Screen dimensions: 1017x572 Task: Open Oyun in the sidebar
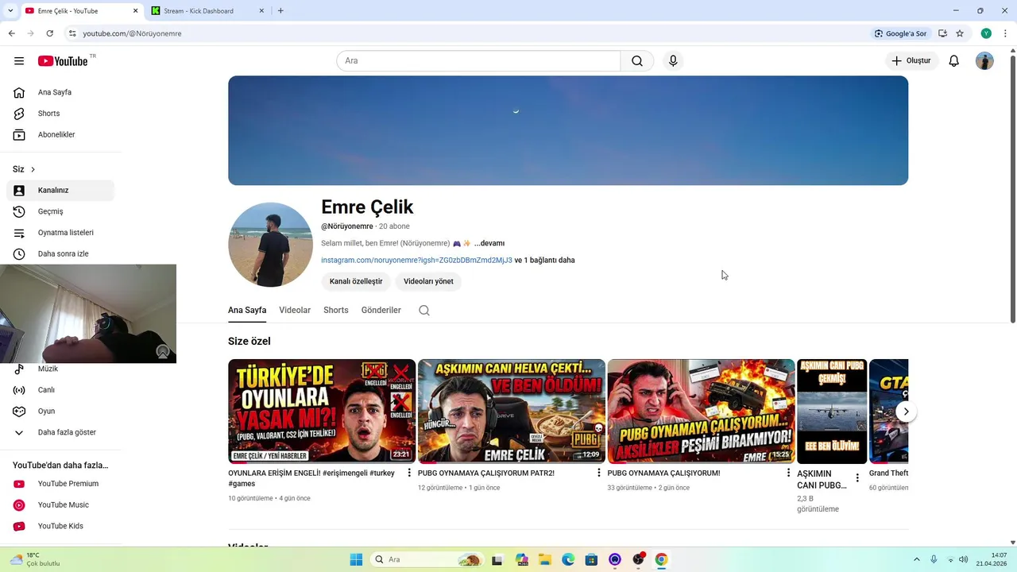click(x=60, y=412)
